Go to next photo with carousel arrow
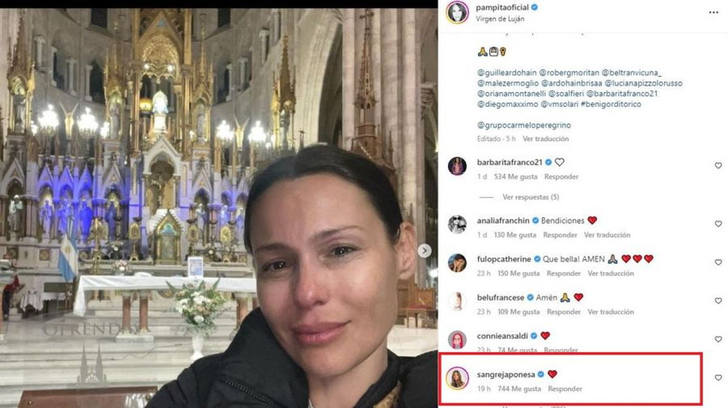 (x=425, y=250)
